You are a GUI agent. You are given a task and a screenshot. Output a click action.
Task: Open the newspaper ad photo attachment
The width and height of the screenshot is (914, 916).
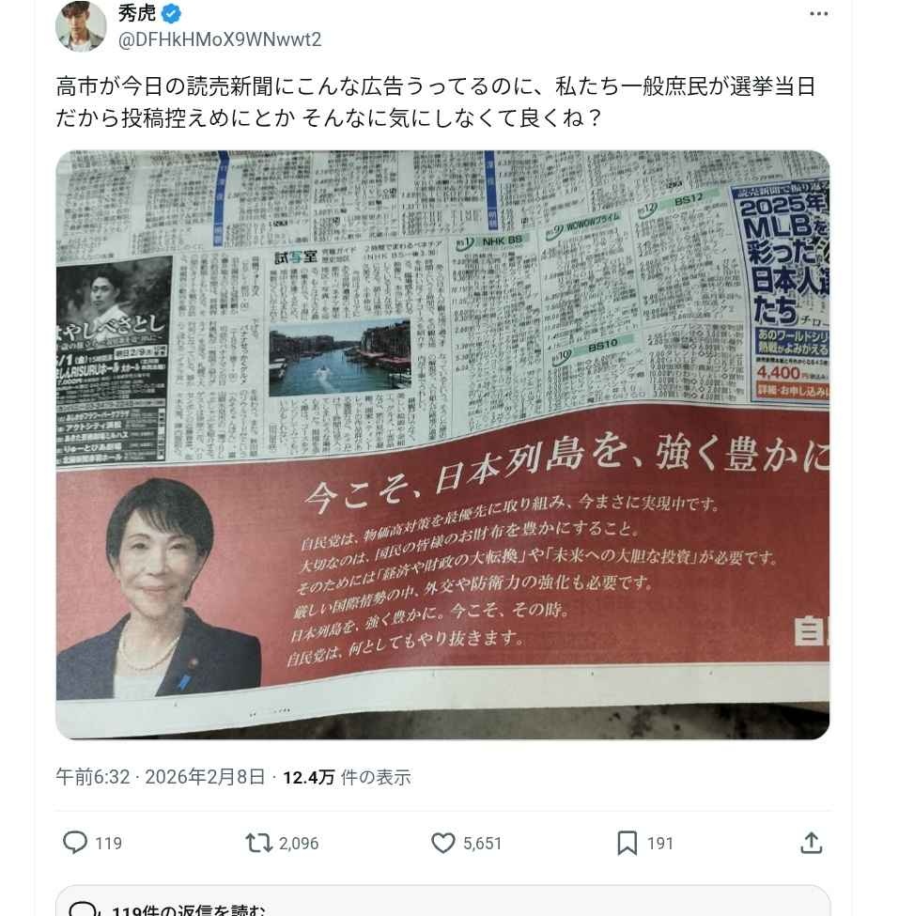(442, 444)
